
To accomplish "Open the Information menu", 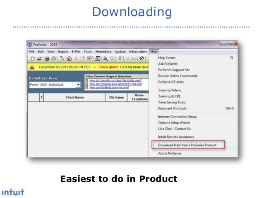I will point(138,52).
